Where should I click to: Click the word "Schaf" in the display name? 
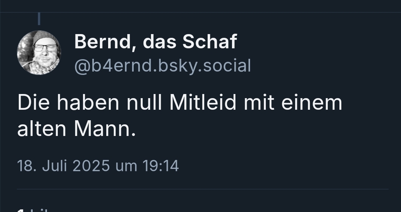pos(210,41)
